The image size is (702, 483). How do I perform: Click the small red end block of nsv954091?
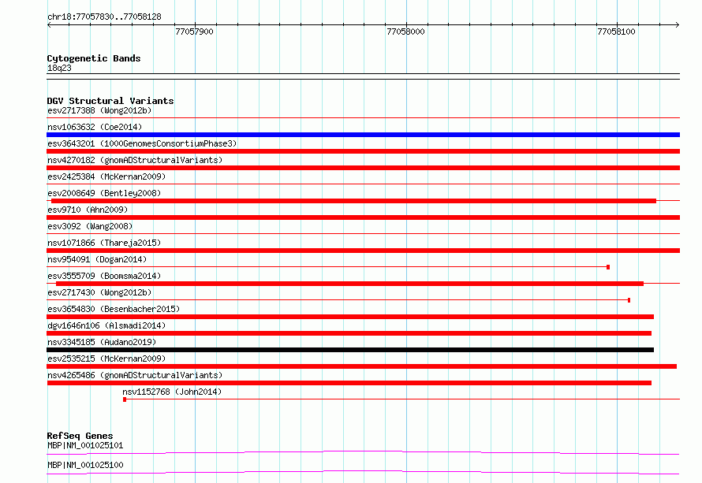(608, 267)
